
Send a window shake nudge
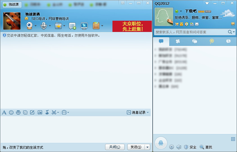tap(25, 113)
